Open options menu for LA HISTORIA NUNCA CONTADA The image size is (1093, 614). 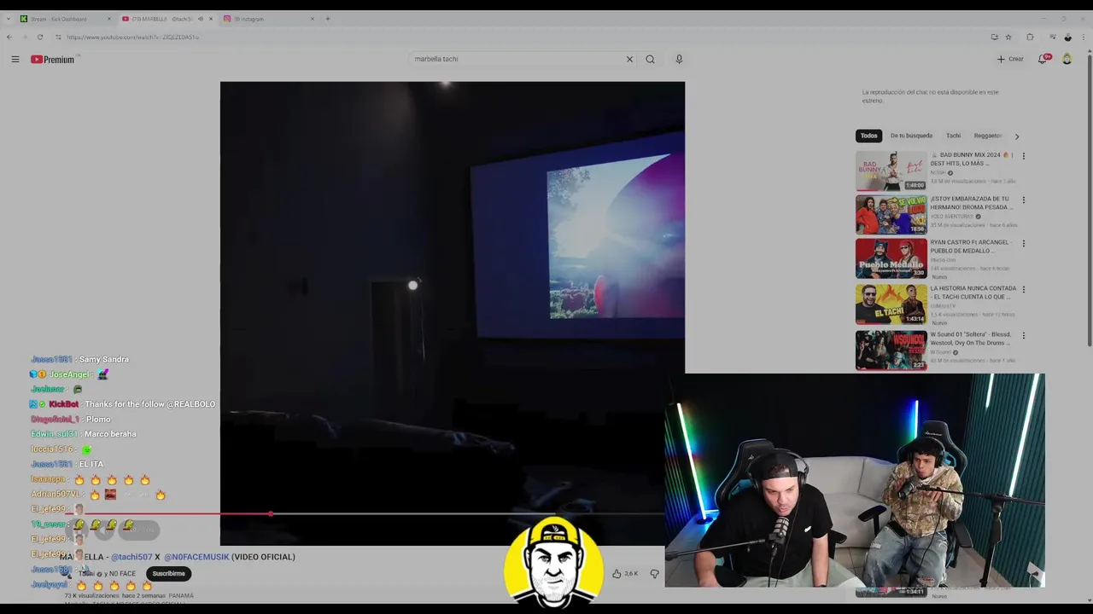pyautogui.click(x=1023, y=289)
